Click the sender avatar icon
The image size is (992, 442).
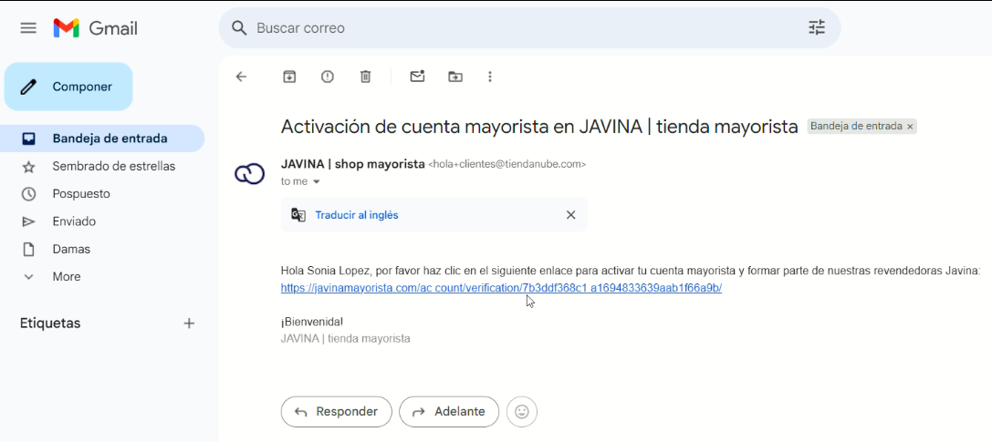tap(249, 174)
